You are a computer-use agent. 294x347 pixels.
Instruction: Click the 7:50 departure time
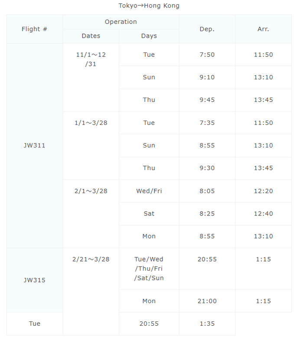coord(207,55)
